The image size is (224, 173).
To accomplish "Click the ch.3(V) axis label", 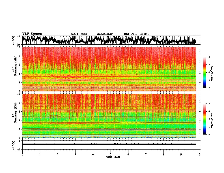I will click(x=13, y=145).
